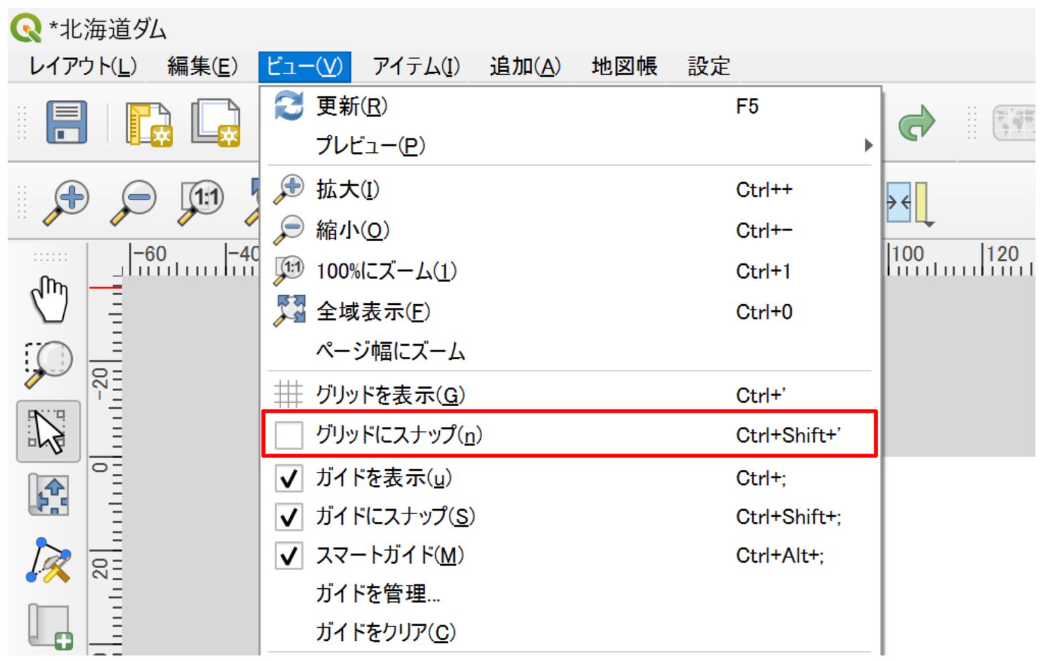Choose ガイドを管理... menu entry
Screen dimensions: 1041x661
click(569, 593)
